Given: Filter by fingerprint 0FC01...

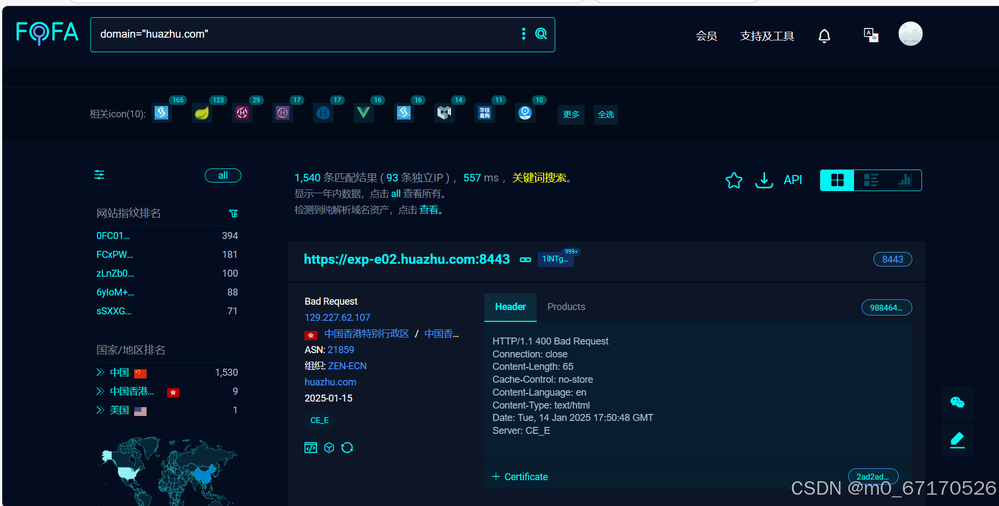Looking at the screenshot, I should click(x=113, y=236).
